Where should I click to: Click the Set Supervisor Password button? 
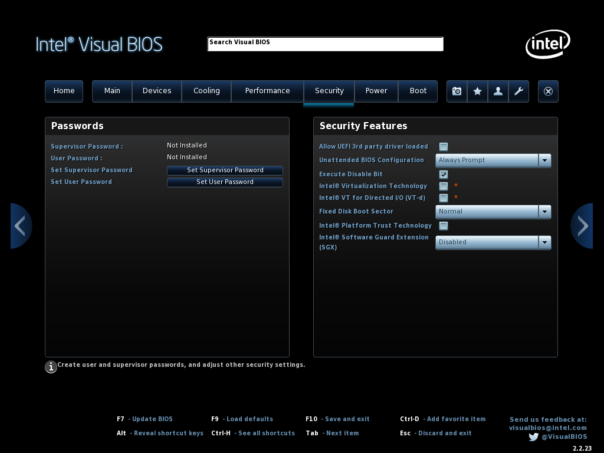(x=225, y=170)
